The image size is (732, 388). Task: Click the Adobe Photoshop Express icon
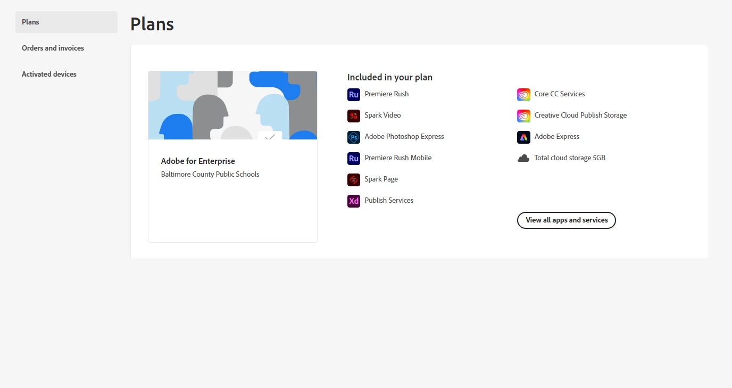coord(354,137)
